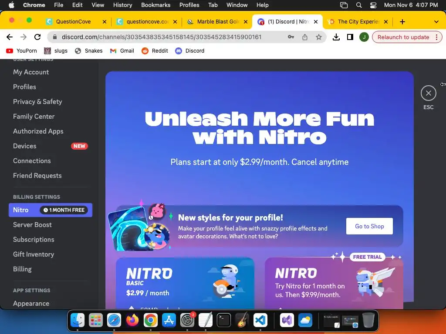Open the Chrome profile avatar J
The width and height of the screenshot is (446, 334).
[364, 37]
